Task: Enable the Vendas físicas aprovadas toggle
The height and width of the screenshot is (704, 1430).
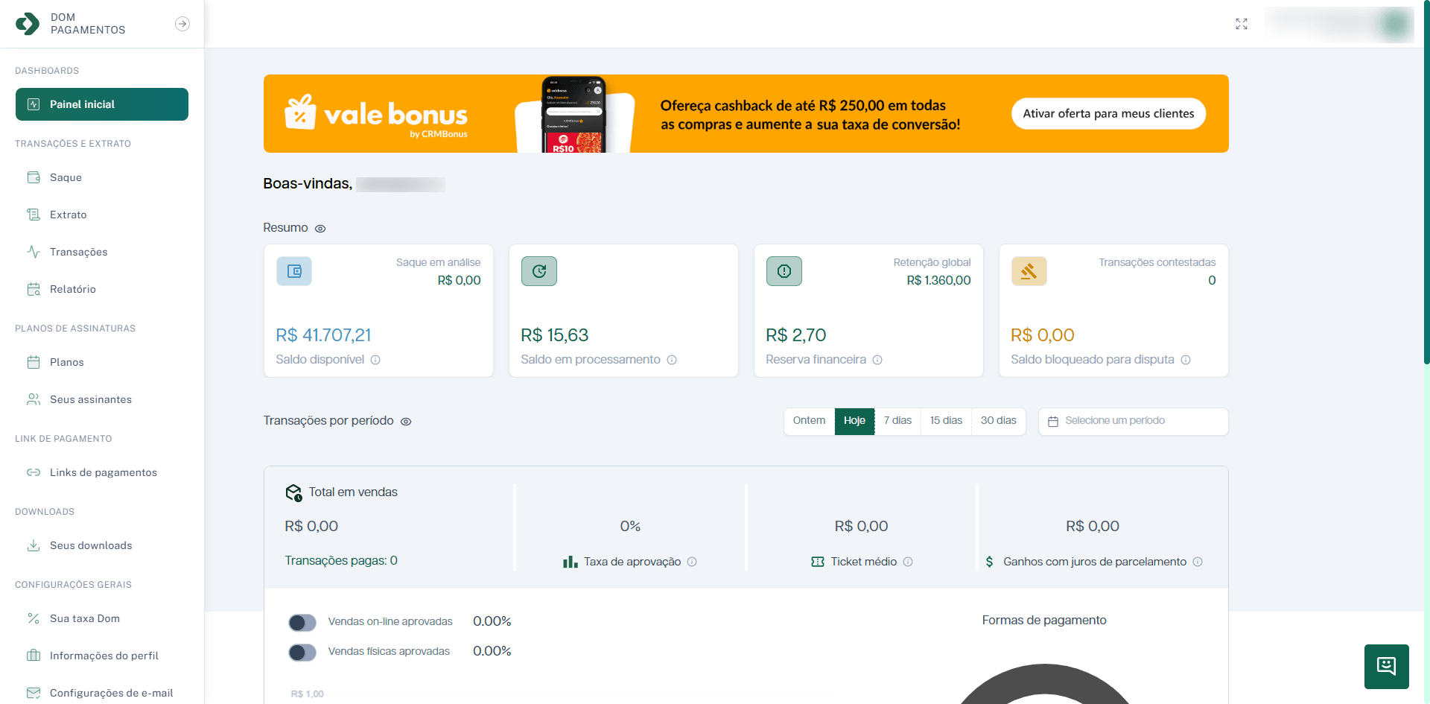Action: (x=302, y=651)
